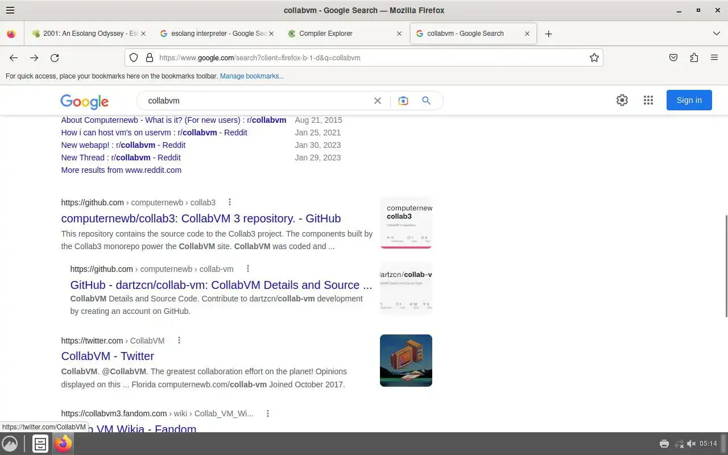Click the Firefox icon in the taskbar

pyautogui.click(x=63, y=444)
